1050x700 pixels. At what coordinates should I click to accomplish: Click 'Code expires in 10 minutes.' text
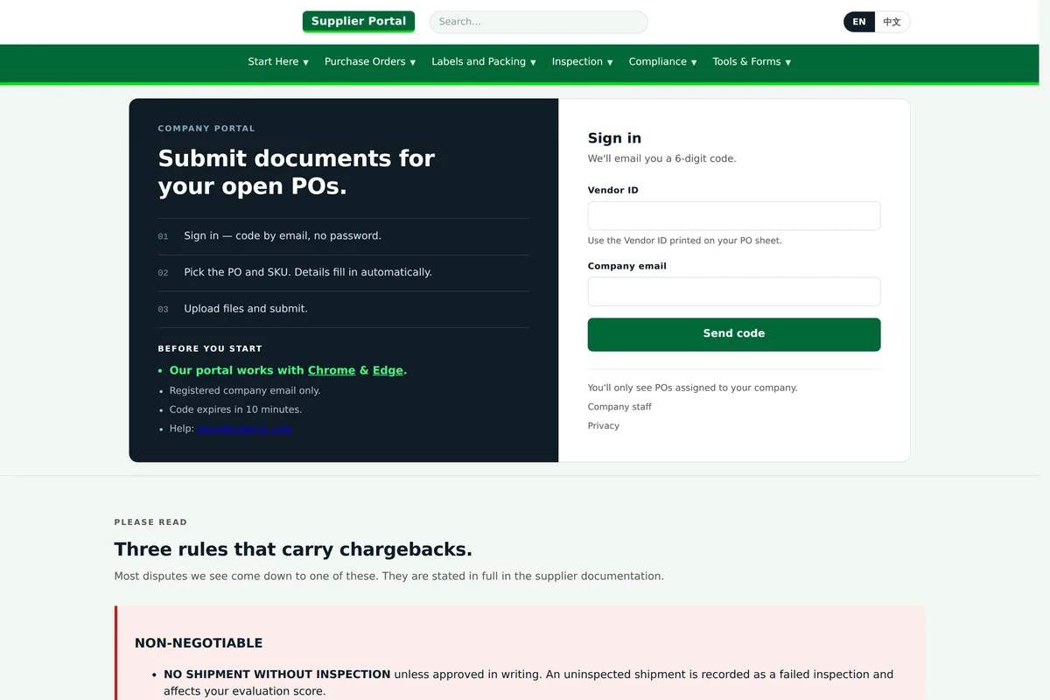[x=235, y=409]
